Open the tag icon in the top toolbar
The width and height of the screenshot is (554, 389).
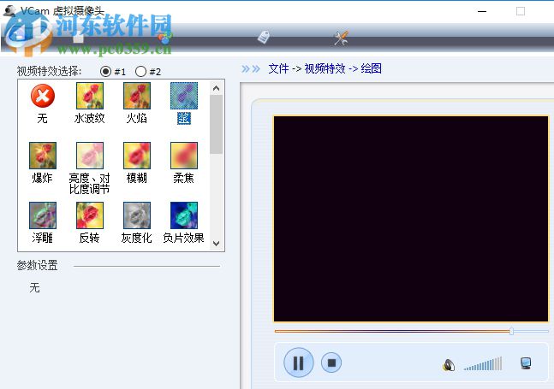(264, 37)
